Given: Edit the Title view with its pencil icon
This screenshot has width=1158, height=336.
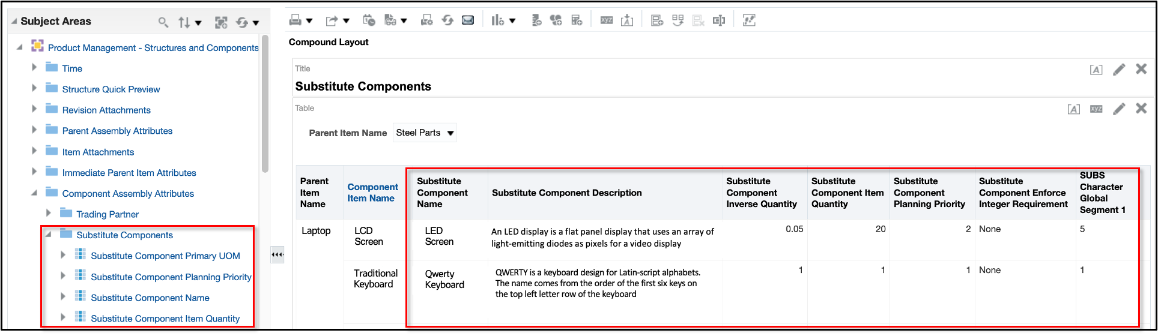Looking at the screenshot, I should tap(1119, 70).
